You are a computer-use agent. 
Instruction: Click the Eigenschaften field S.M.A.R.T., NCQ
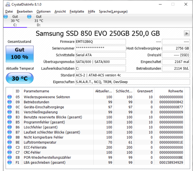(132, 82)
